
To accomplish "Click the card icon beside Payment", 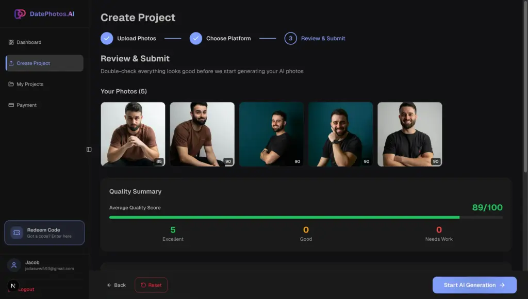I will coord(11,105).
